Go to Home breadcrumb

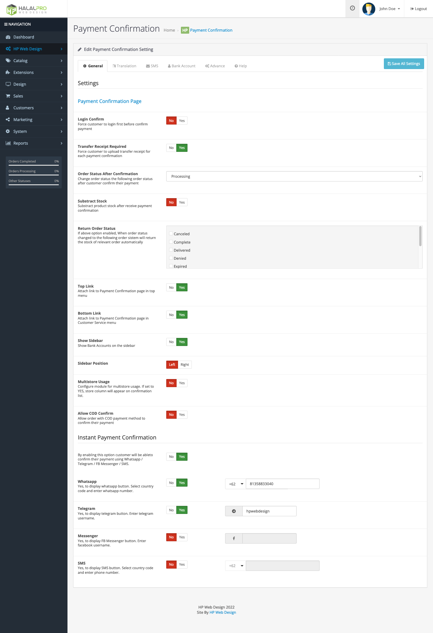[x=169, y=30]
